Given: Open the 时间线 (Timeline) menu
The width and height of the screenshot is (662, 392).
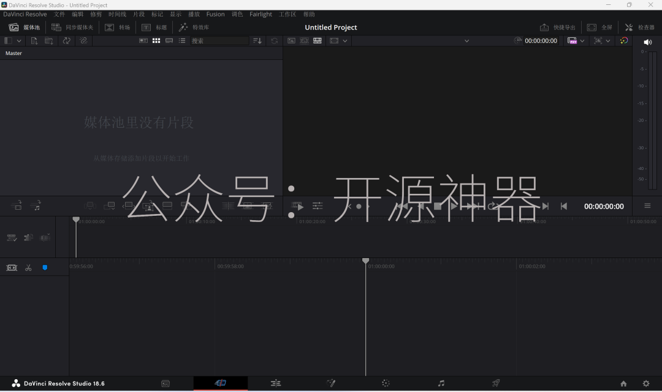Looking at the screenshot, I should (117, 14).
